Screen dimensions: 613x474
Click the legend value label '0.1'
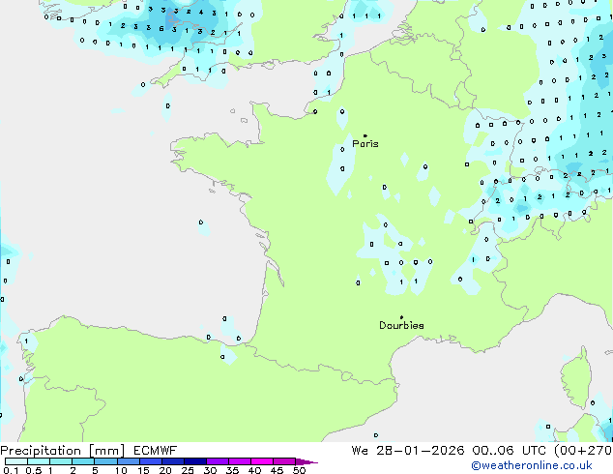[11, 470]
